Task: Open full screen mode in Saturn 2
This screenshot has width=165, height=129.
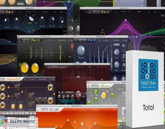Action: point(105,67)
